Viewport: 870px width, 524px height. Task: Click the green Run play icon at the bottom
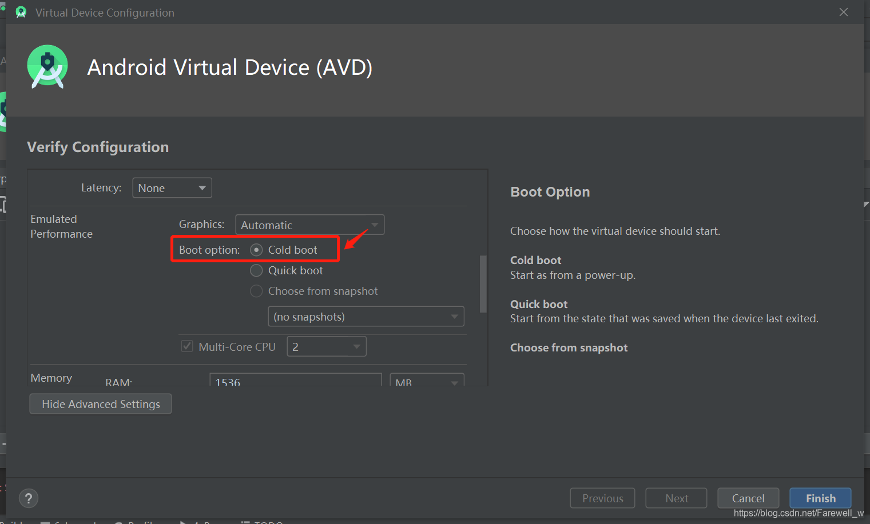click(x=184, y=522)
